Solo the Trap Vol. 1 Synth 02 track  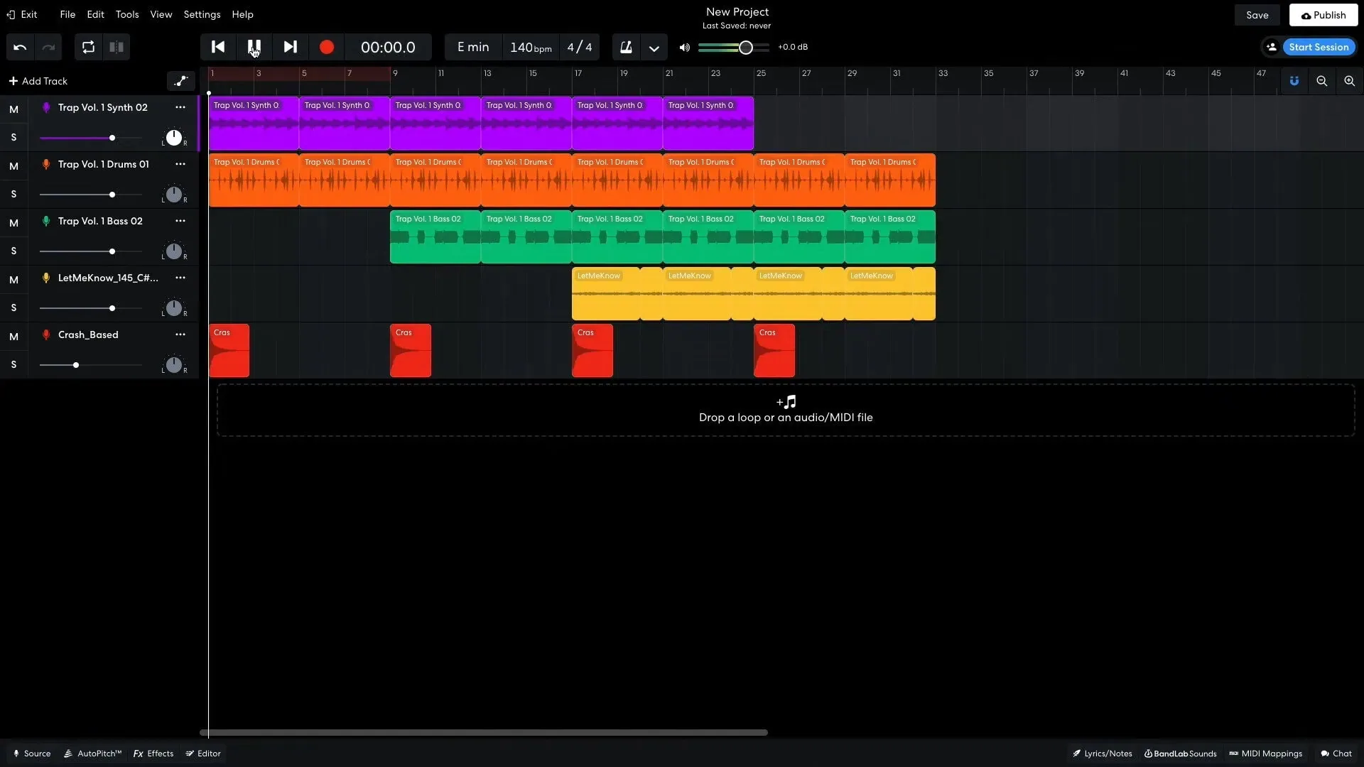[x=13, y=137]
